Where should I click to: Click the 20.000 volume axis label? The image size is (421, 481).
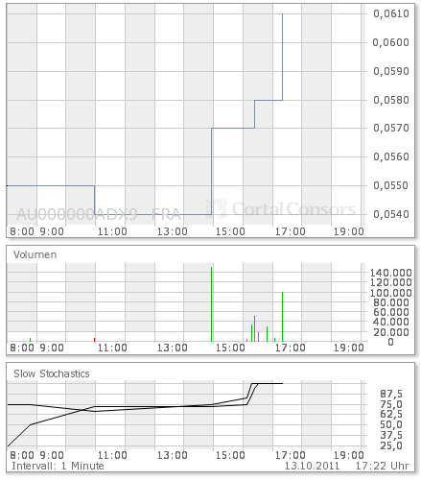point(390,332)
